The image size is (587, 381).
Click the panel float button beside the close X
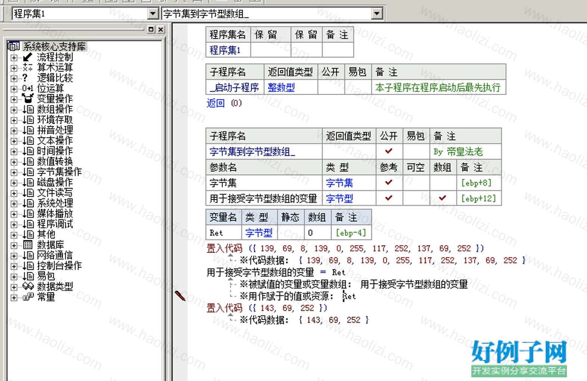tap(151, 29)
